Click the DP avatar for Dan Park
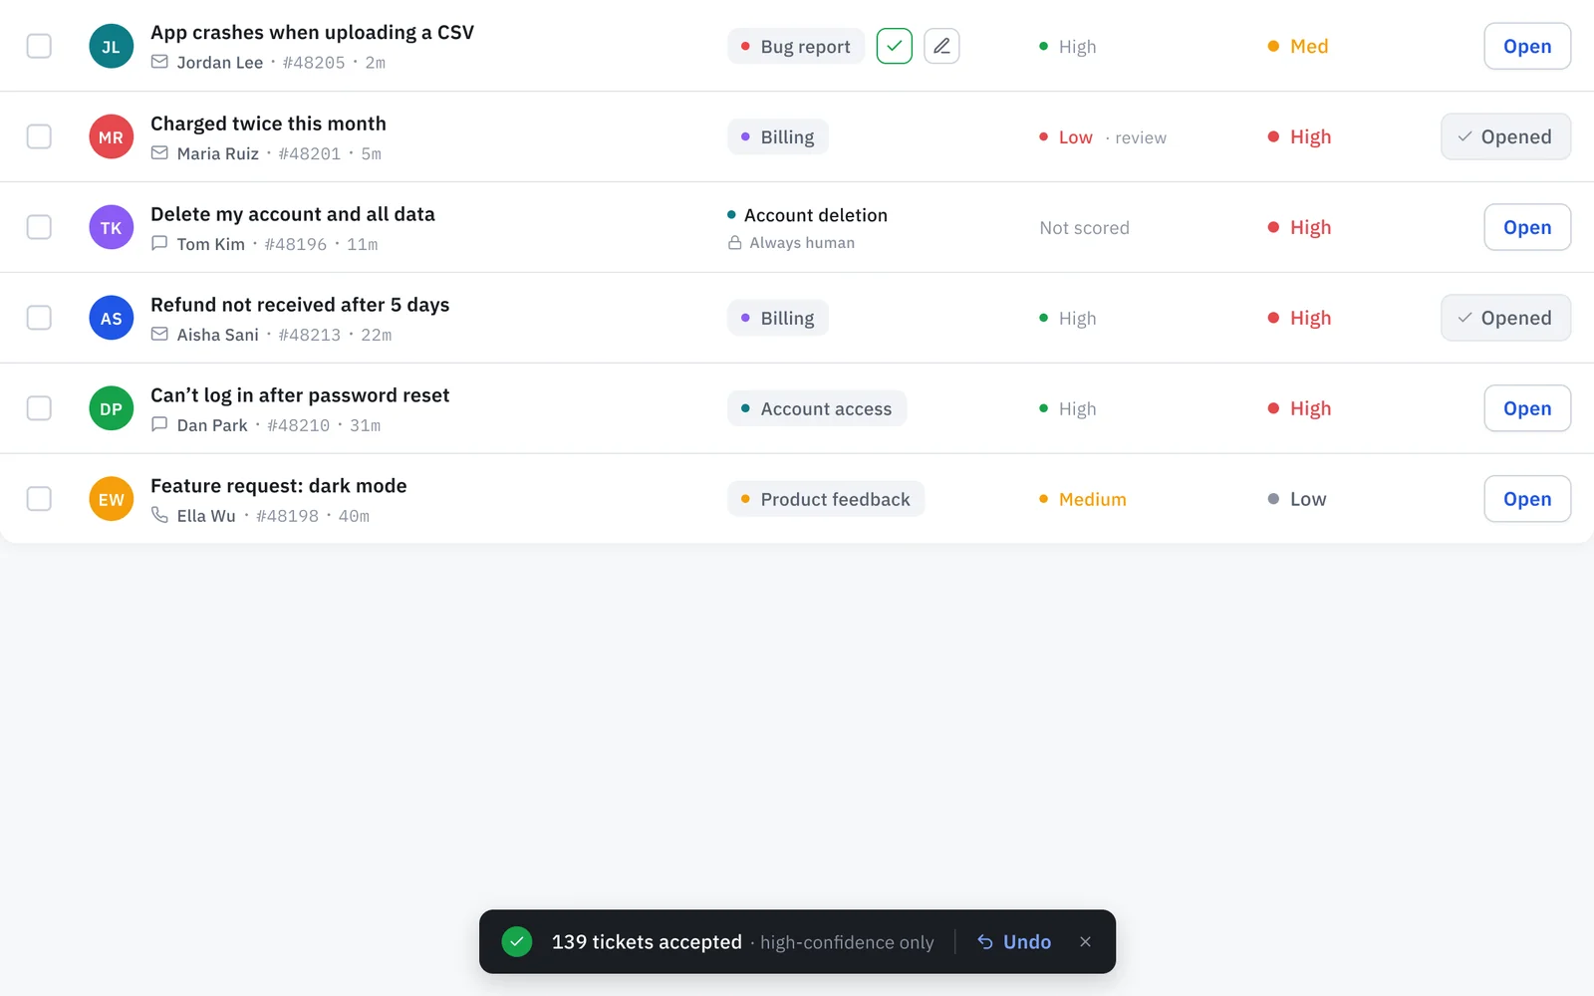The image size is (1594, 996). click(x=111, y=408)
